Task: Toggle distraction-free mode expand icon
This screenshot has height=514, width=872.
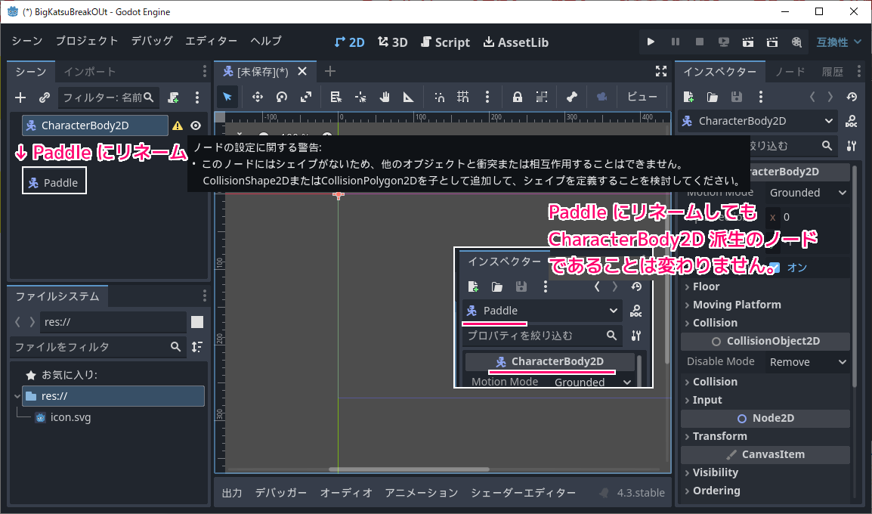Action: 660,71
